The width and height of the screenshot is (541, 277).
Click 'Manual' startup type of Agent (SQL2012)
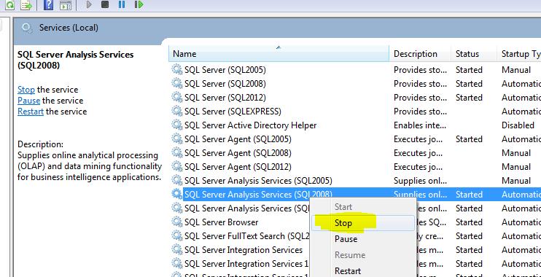point(516,167)
